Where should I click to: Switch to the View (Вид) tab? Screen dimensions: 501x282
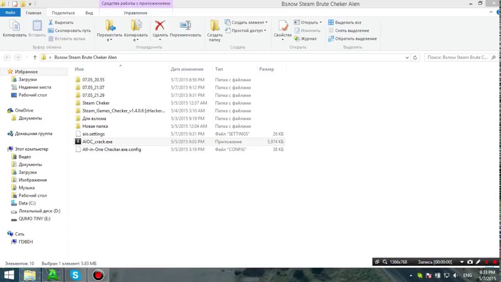click(x=89, y=13)
